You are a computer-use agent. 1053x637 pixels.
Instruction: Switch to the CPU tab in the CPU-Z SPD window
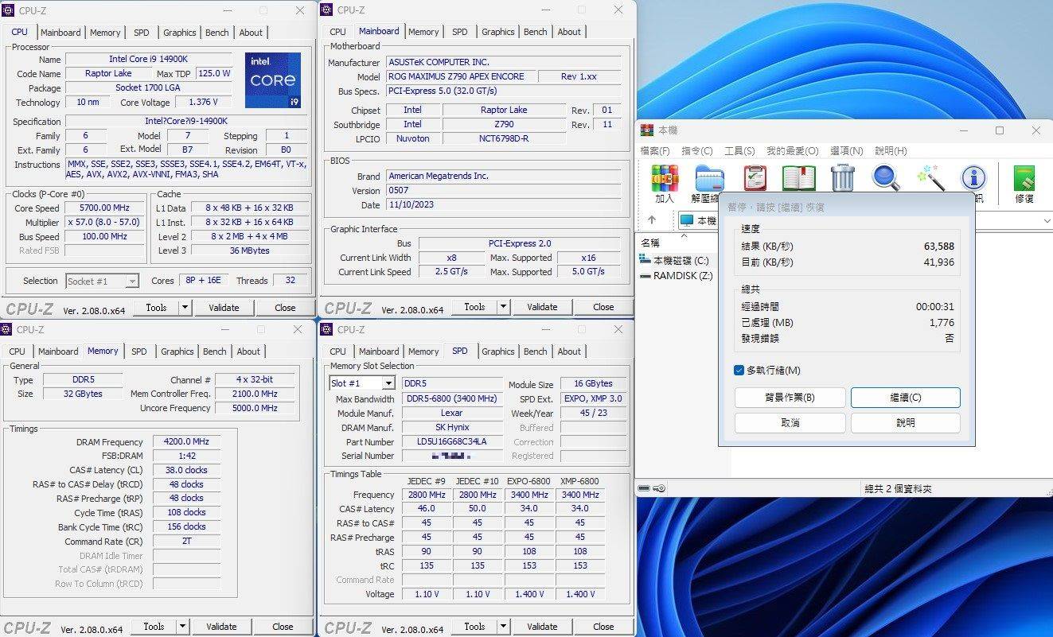pos(338,352)
